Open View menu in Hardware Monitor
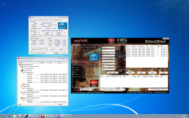Image resolution: width=189 pixels, height=118 pixels. [26, 60]
